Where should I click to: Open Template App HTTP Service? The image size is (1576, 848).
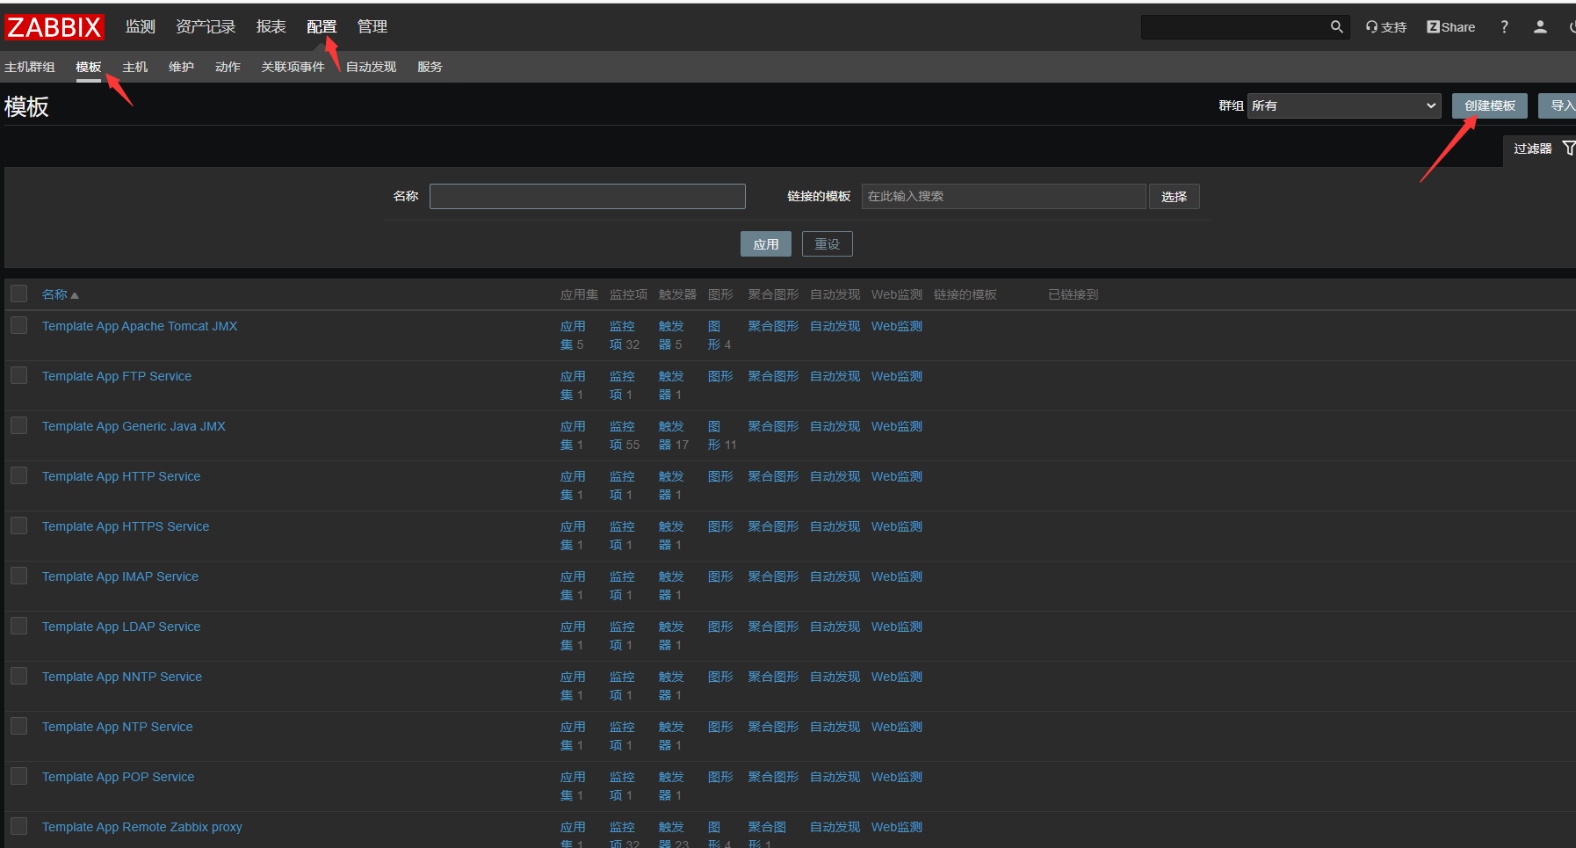click(x=121, y=476)
